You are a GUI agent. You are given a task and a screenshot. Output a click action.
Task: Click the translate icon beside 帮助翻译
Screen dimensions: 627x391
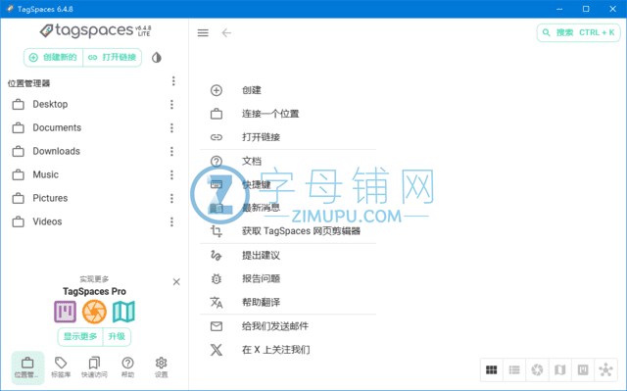[217, 302]
